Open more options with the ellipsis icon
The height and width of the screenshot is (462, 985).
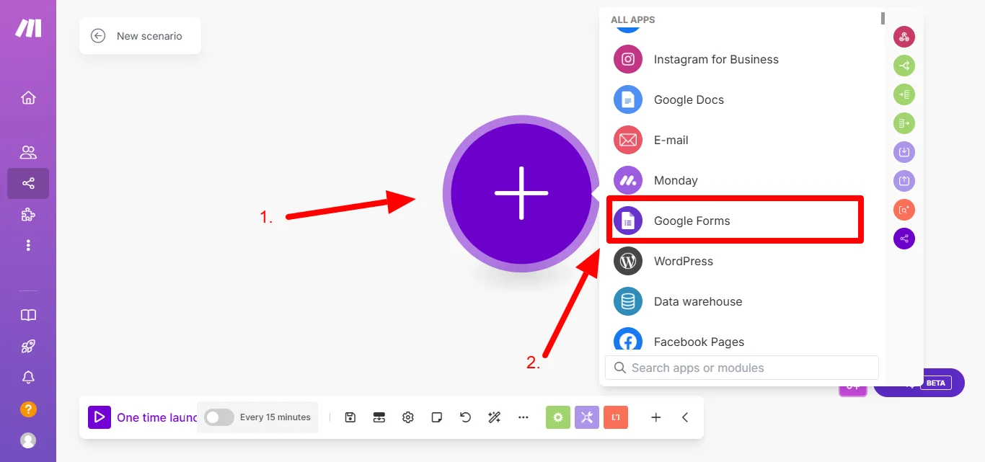(523, 417)
